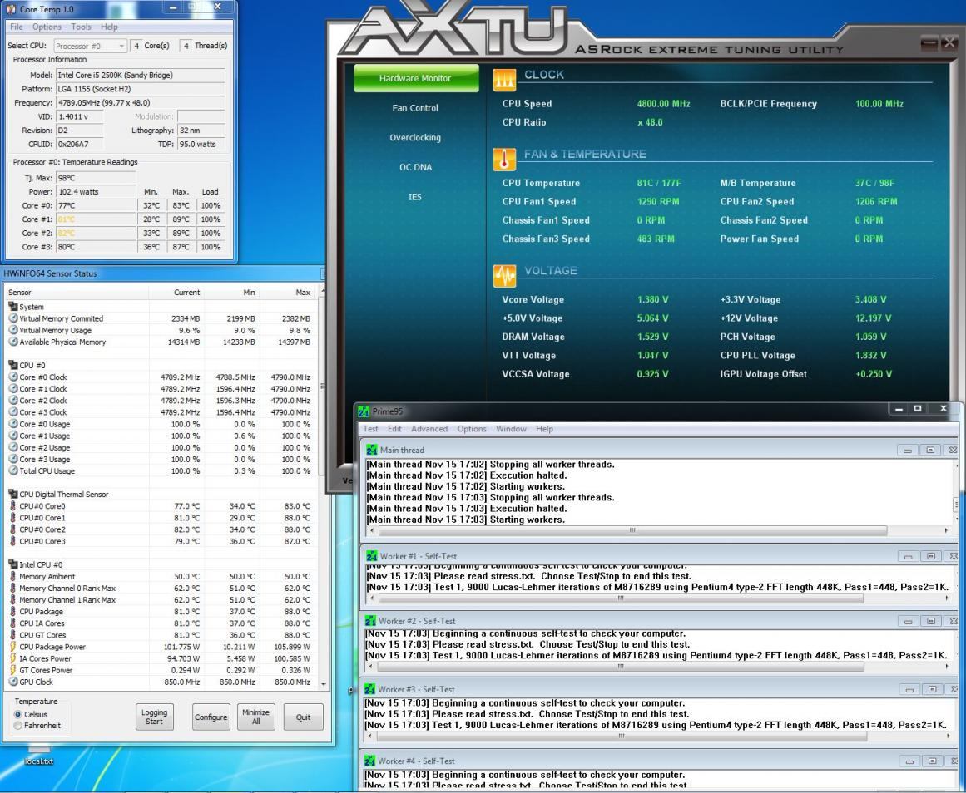Open Prime95 Help menu
Image resolution: width=966 pixels, height=793 pixels.
coord(545,429)
